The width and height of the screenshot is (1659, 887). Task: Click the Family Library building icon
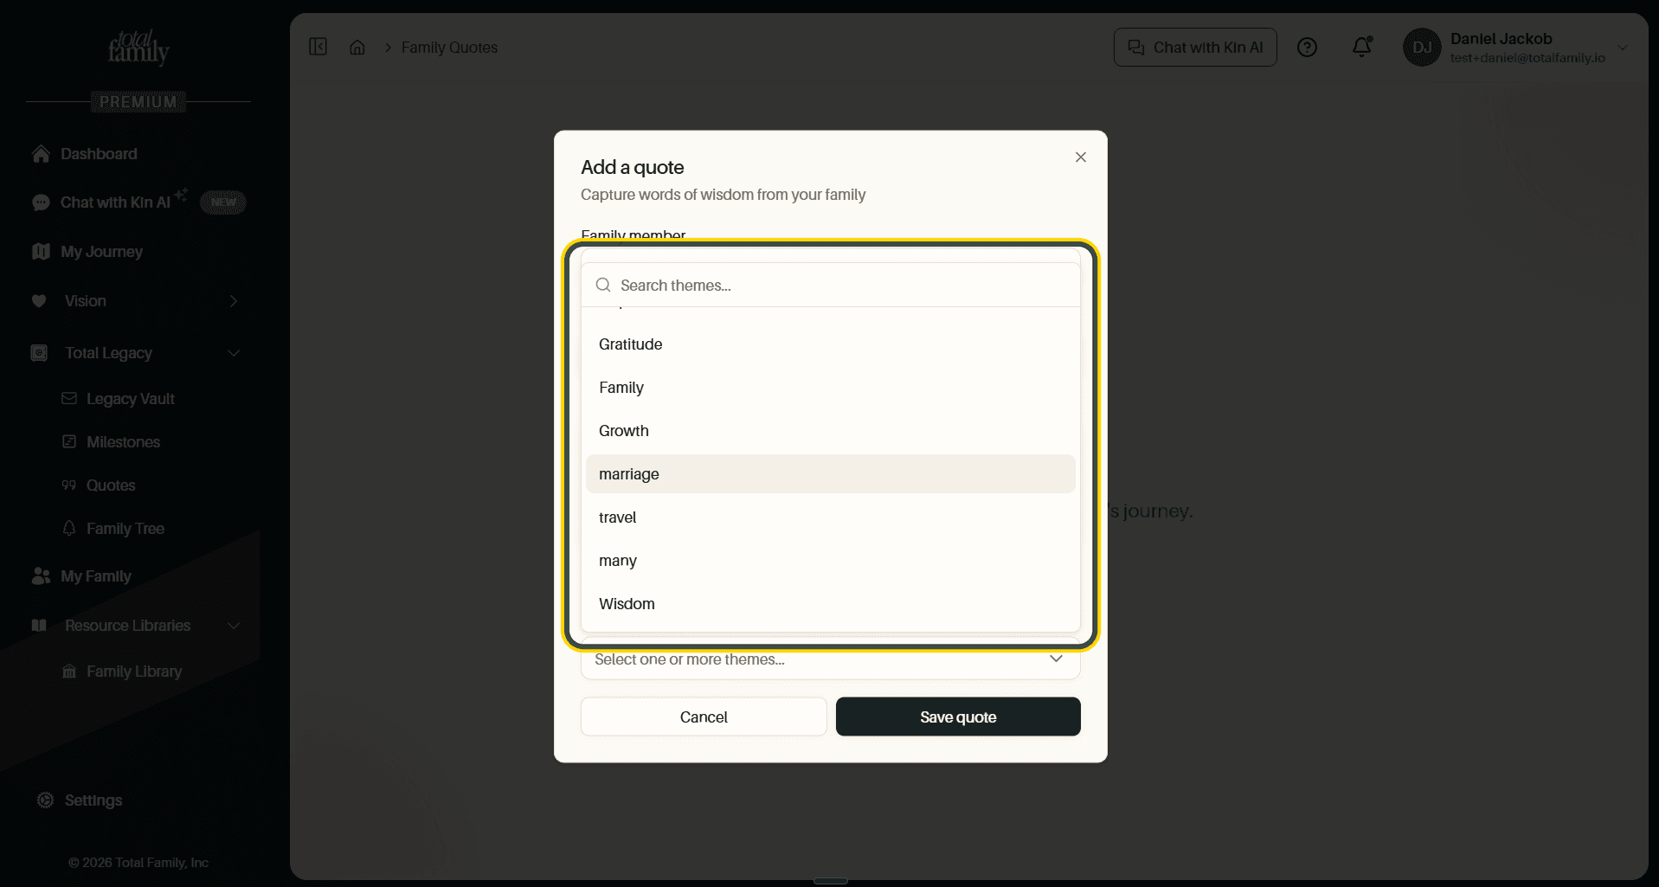[69, 671]
